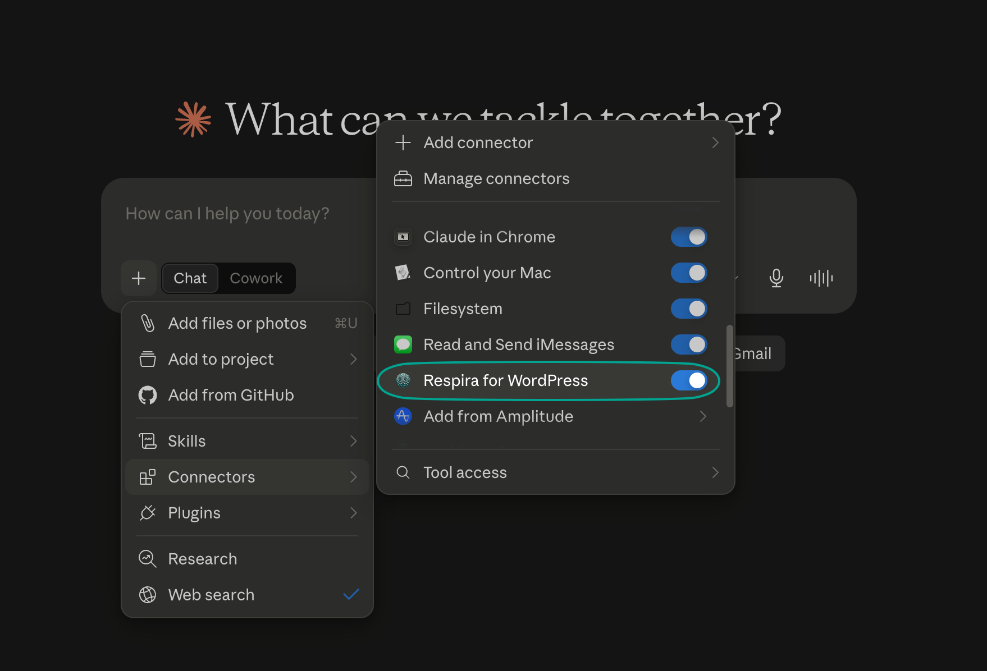Click the 'Skills' label text

(x=186, y=441)
